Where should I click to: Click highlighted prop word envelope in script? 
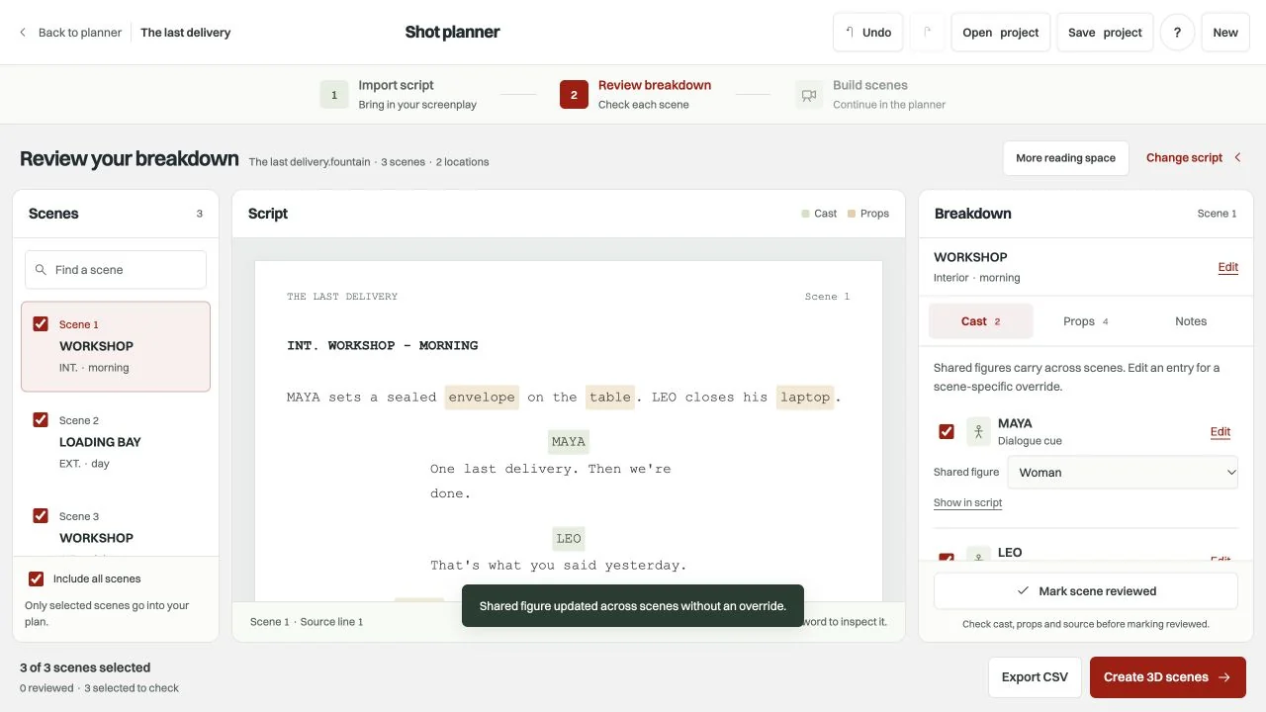[x=482, y=397]
